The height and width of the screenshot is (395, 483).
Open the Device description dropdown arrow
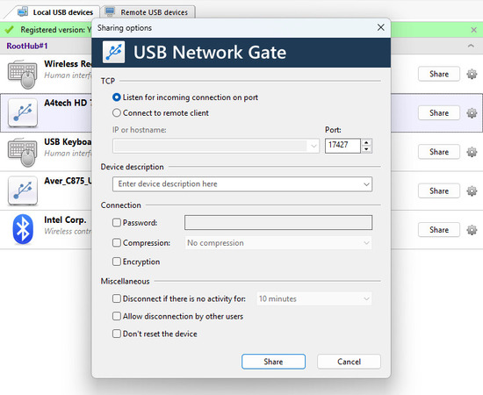(366, 184)
